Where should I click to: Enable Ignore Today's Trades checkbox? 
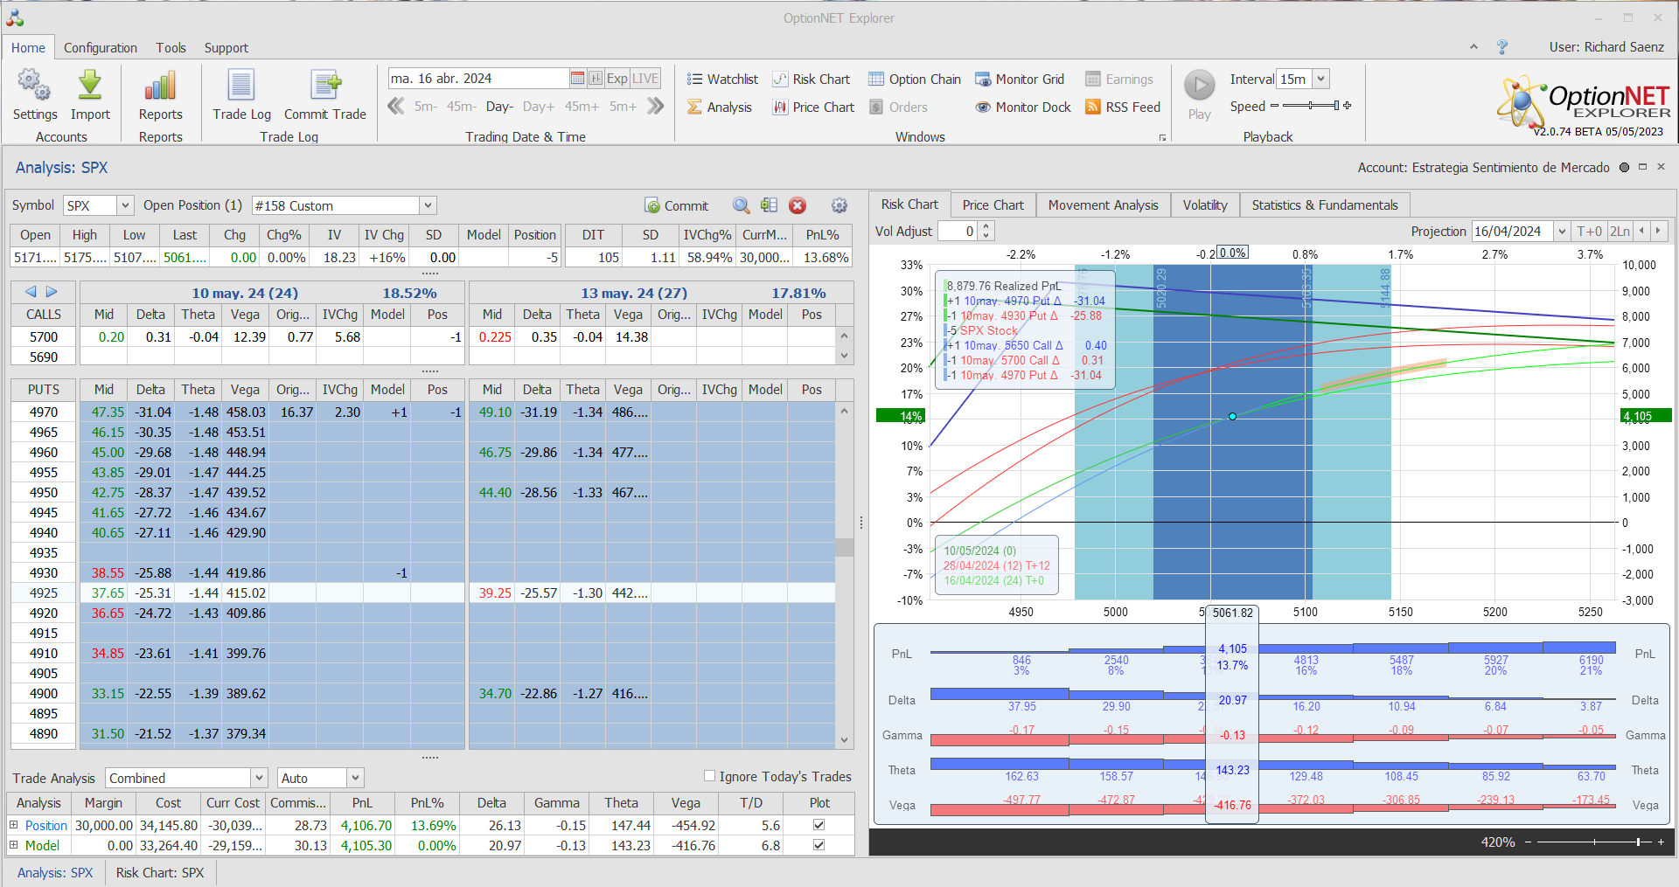pyautogui.click(x=710, y=776)
